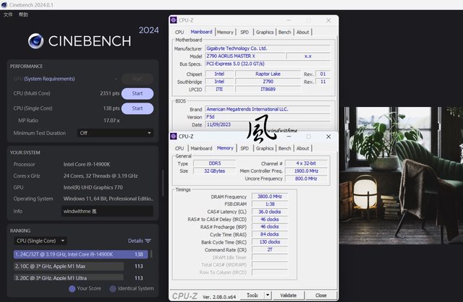Switch to SPD tab in upper CPU-Z window
The image size is (463, 302).
pos(244,32)
